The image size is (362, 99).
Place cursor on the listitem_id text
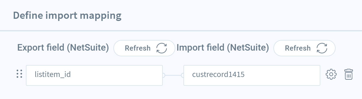53,75
